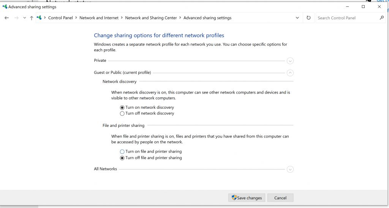Expand the All Networks section
This screenshot has height=208, width=389.
[290, 169]
